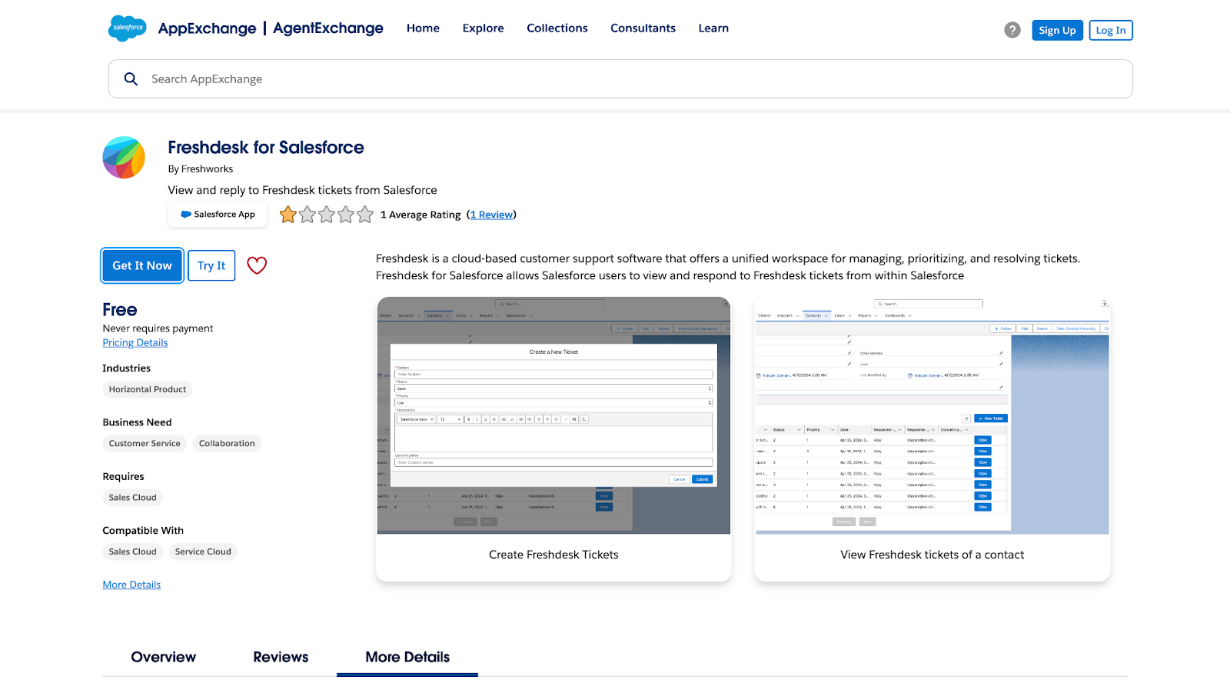Click the Never requires payment text
Image resolution: width=1230 pixels, height=680 pixels.
[158, 328]
